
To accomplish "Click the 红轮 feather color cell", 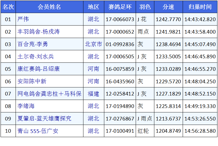I will pos(143,131).
